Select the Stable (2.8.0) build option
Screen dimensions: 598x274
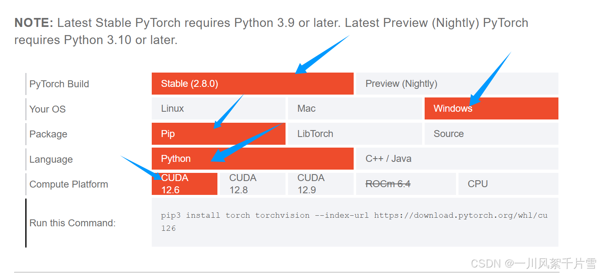click(x=252, y=84)
